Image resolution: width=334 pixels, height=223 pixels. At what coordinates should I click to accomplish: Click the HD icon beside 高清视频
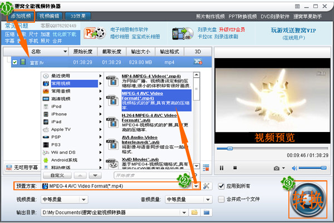46,99
